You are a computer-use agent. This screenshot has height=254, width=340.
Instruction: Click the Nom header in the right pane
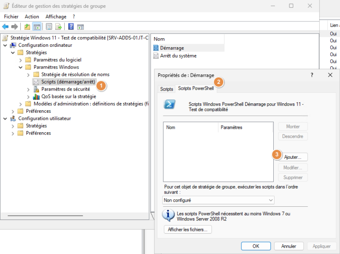[188, 39]
